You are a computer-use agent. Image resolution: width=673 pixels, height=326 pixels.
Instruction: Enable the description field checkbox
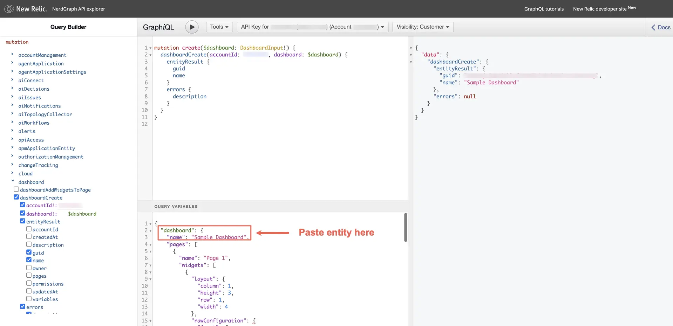click(29, 244)
